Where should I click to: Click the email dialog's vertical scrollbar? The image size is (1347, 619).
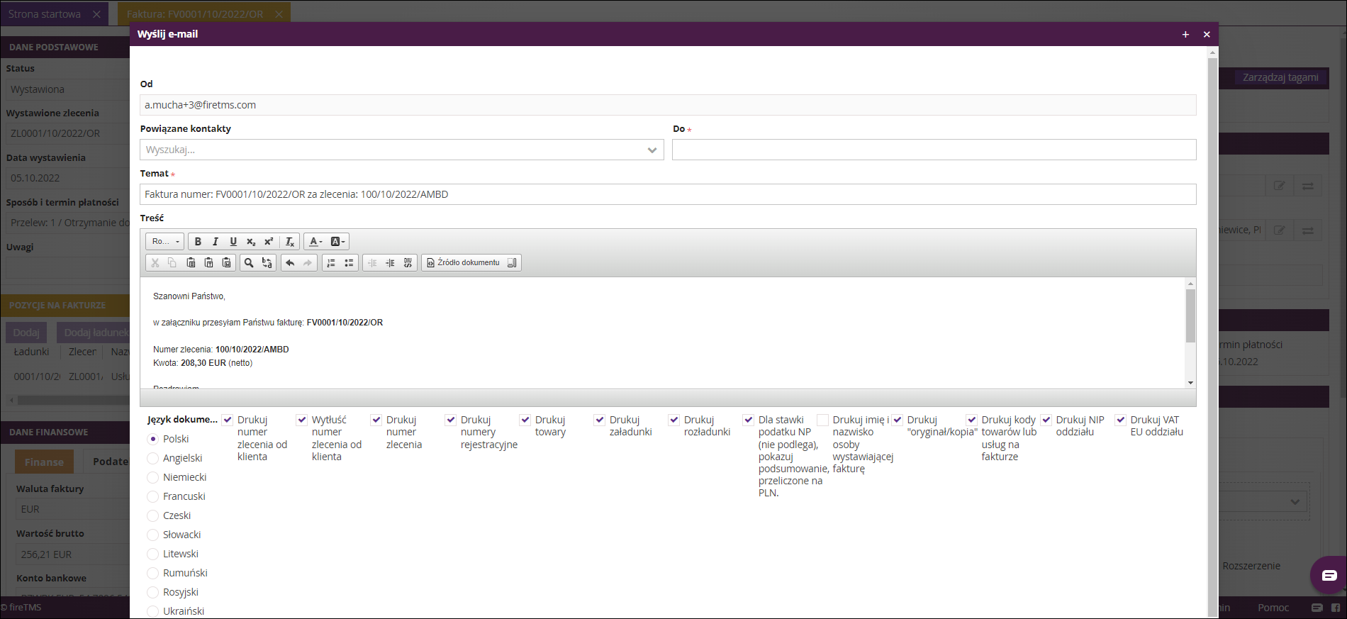(x=1213, y=337)
